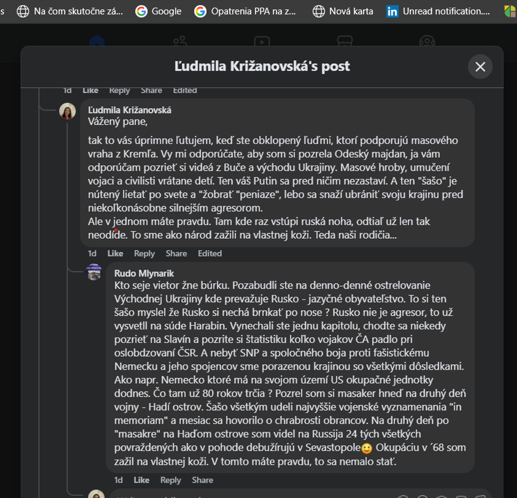This screenshot has width=517, height=498.
Task: Open Ľudmila Križanovská's profile name link
Action: (x=129, y=110)
